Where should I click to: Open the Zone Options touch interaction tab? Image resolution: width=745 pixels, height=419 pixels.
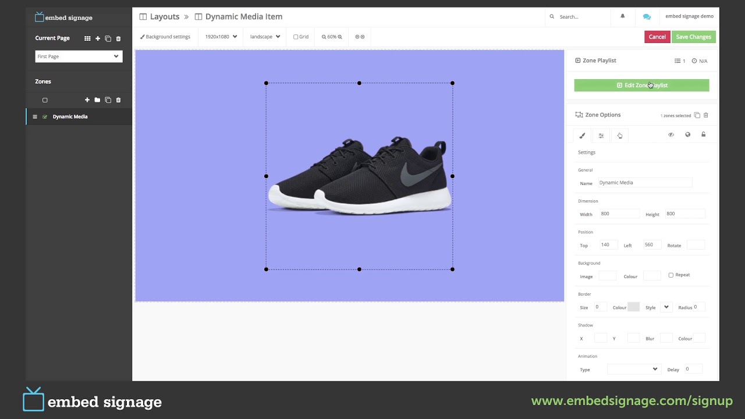(x=620, y=136)
